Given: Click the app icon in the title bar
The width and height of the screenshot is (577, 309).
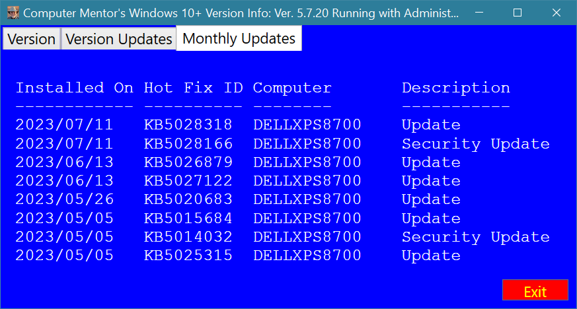Looking at the screenshot, I should tap(12, 13).
